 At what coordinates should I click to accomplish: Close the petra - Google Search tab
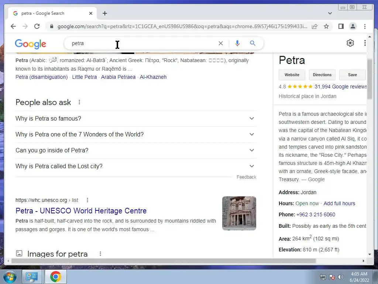91,13
